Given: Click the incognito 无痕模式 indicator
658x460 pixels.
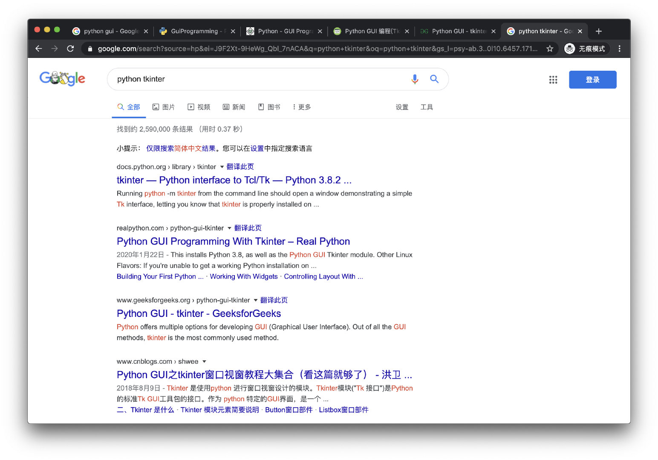Looking at the screenshot, I should 586,49.
